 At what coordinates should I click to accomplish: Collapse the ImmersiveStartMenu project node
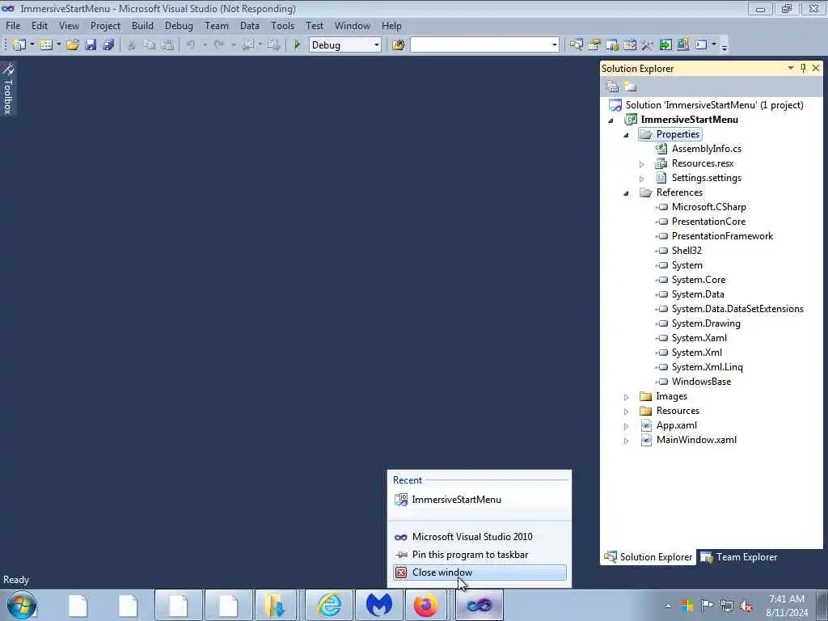tap(611, 120)
